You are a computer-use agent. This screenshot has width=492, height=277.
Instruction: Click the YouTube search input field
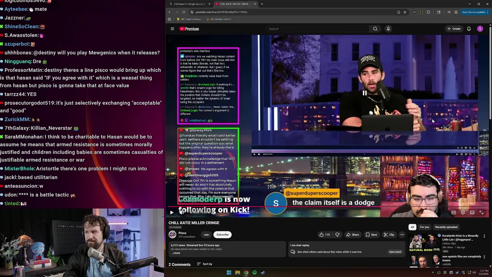pyautogui.click(x=317, y=29)
